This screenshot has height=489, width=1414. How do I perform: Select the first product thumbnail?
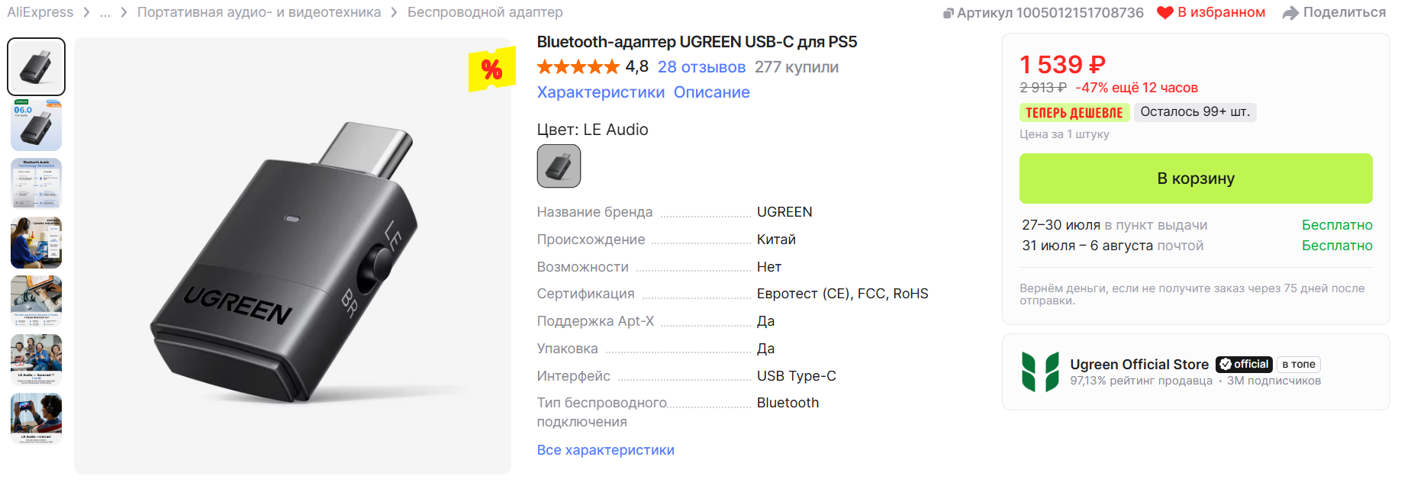coord(36,66)
